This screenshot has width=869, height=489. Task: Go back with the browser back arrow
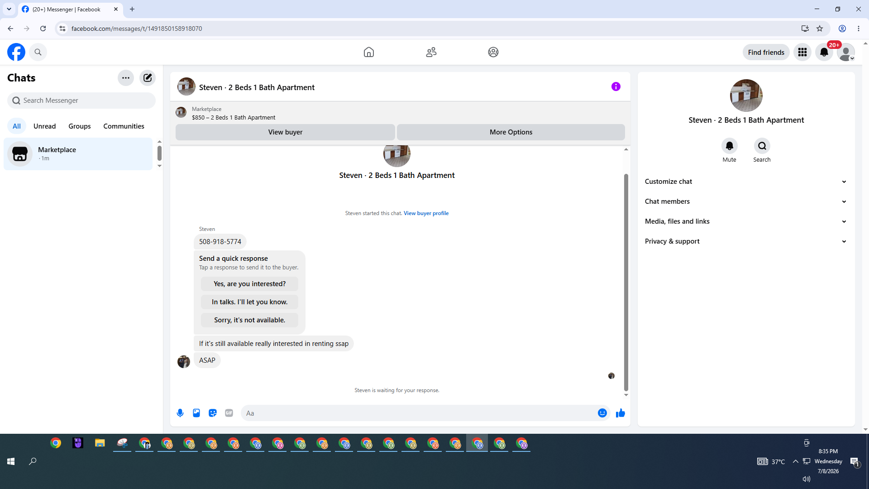pyautogui.click(x=10, y=29)
